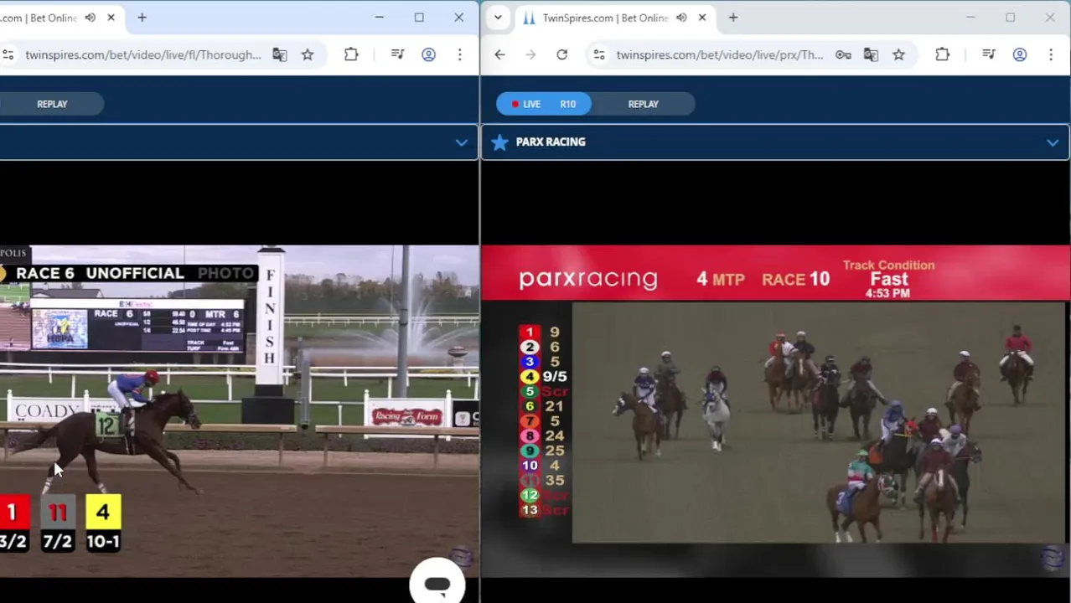
Task: Reload the page in right window
Action: tap(562, 54)
